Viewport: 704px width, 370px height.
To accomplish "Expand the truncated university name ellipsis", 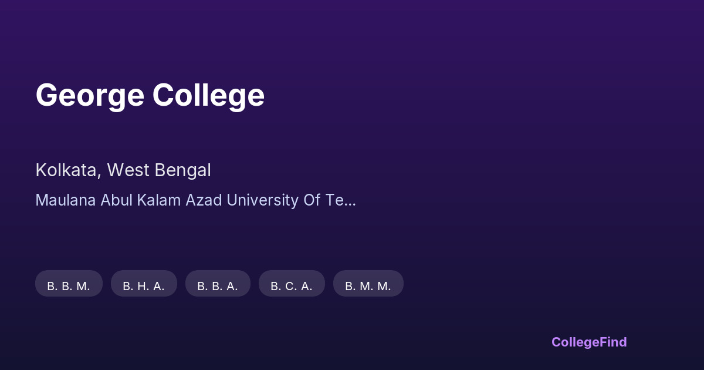I will [x=349, y=200].
